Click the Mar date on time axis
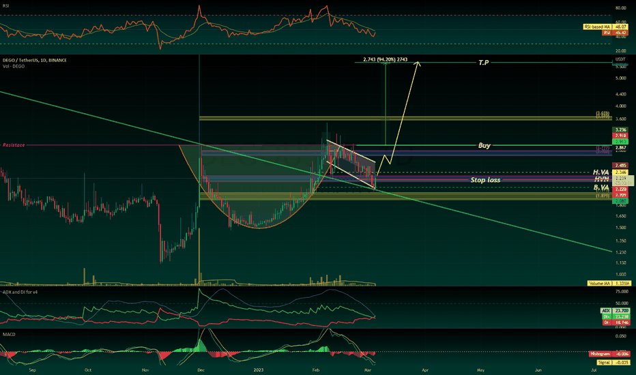Screen dimensions: 636x375 (368, 370)
